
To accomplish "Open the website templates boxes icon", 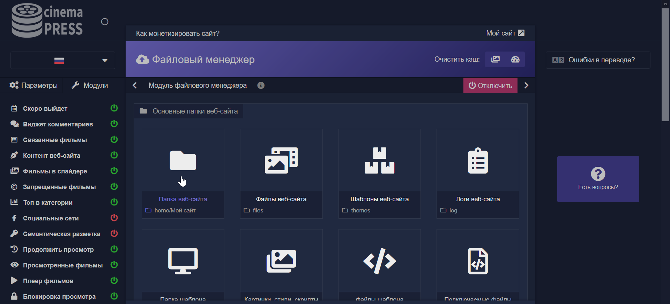I will pos(379,161).
